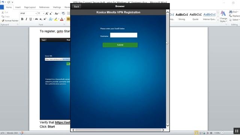This screenshot has height=135, width=240.
Task: Toggle Superscript formatting
Action: pyautogui.click(x=45, y=19)
